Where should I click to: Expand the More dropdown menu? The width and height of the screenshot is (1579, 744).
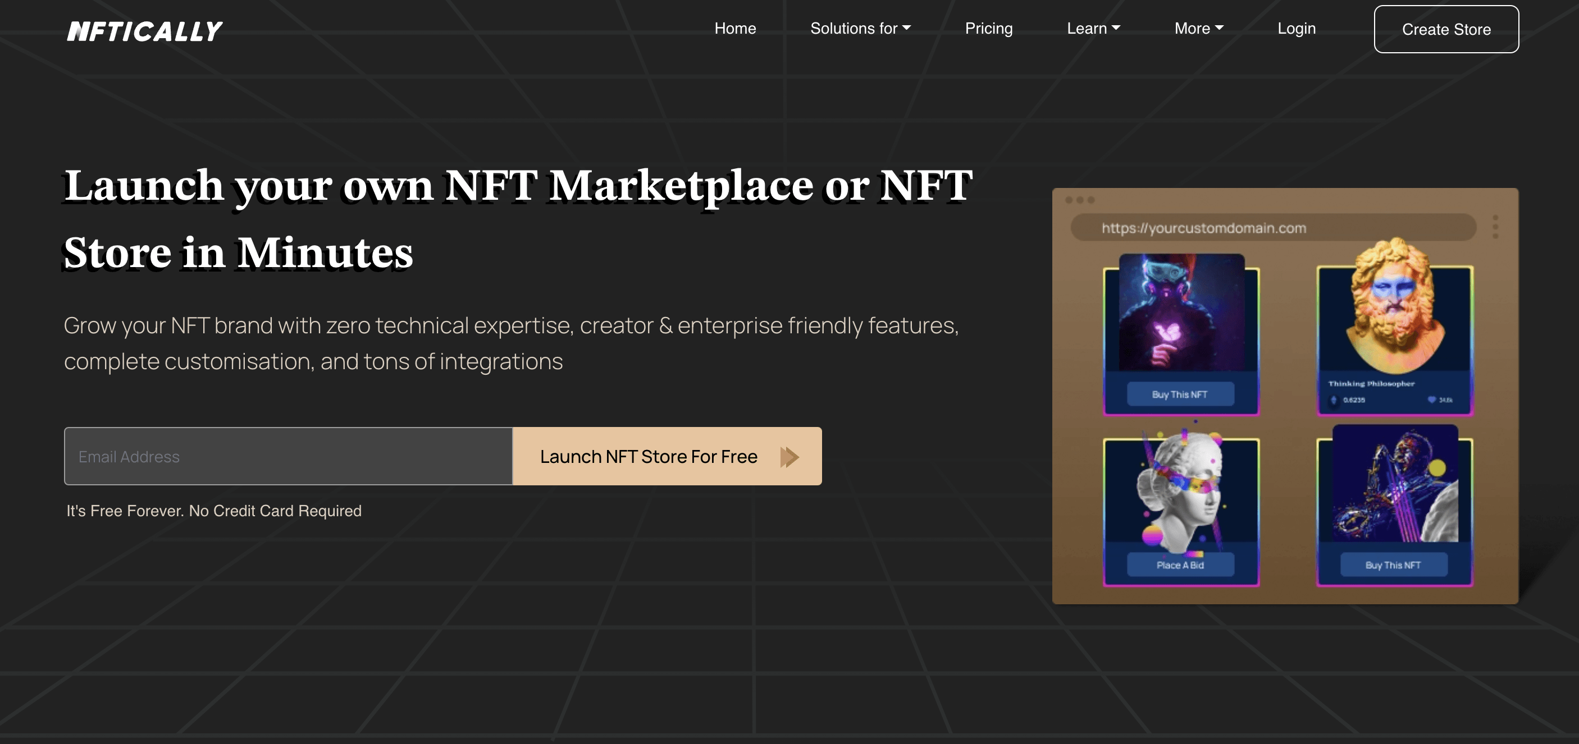[x=1198, y=28]
